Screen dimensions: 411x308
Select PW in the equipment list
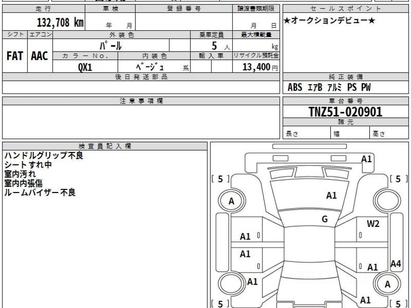tap(366, 88)
